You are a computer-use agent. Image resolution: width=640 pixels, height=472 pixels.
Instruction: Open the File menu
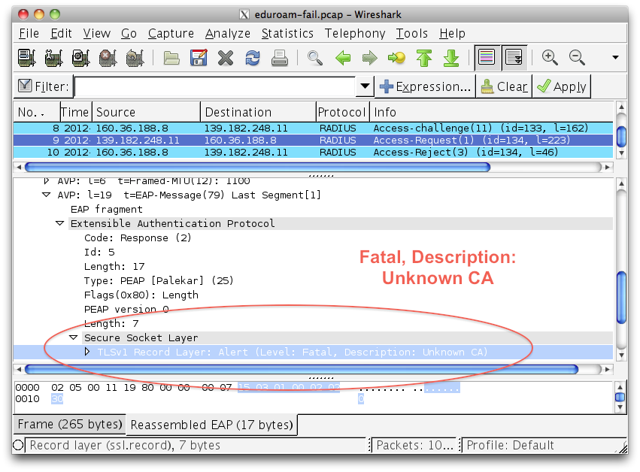click(29, 34)
